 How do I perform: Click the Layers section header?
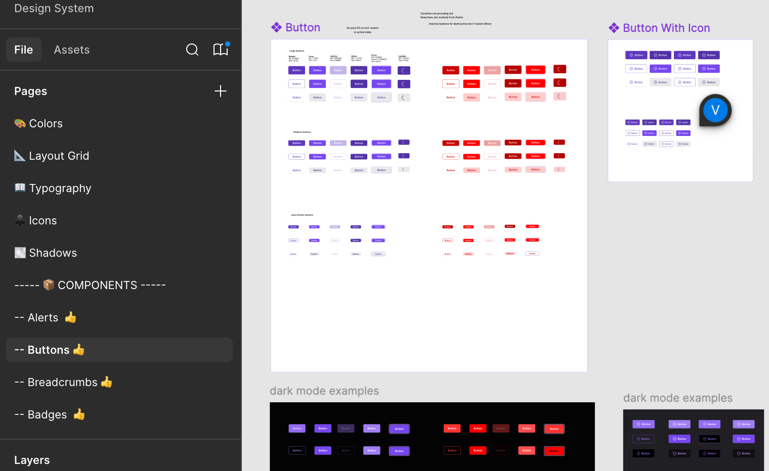coord(32,460)
